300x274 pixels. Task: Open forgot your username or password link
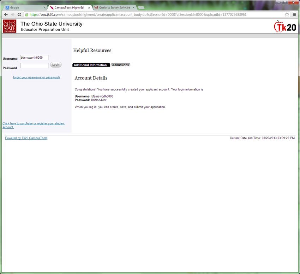37,77
